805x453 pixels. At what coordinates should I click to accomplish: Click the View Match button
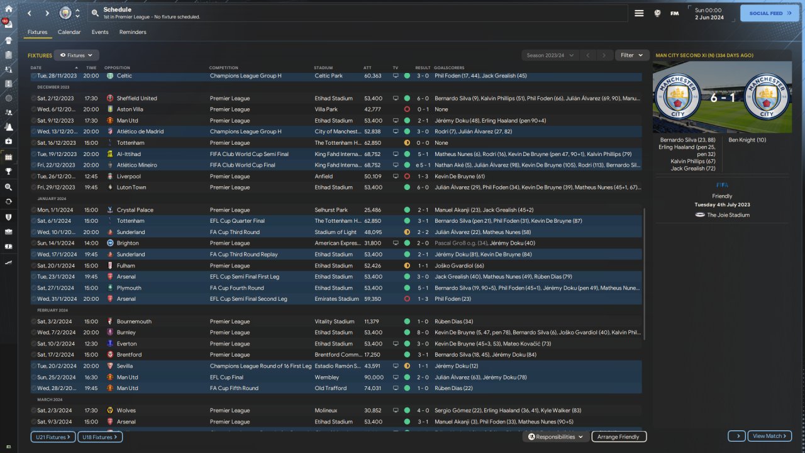(769, 436)
